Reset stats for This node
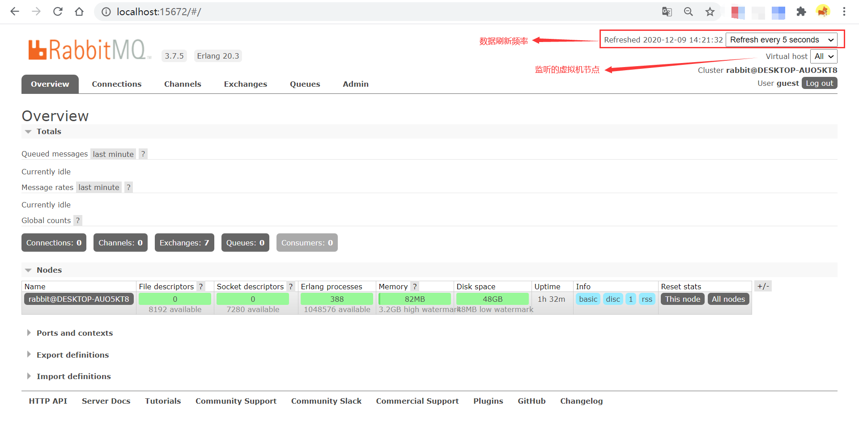The image size is (859, 439). tap(683, 299)
